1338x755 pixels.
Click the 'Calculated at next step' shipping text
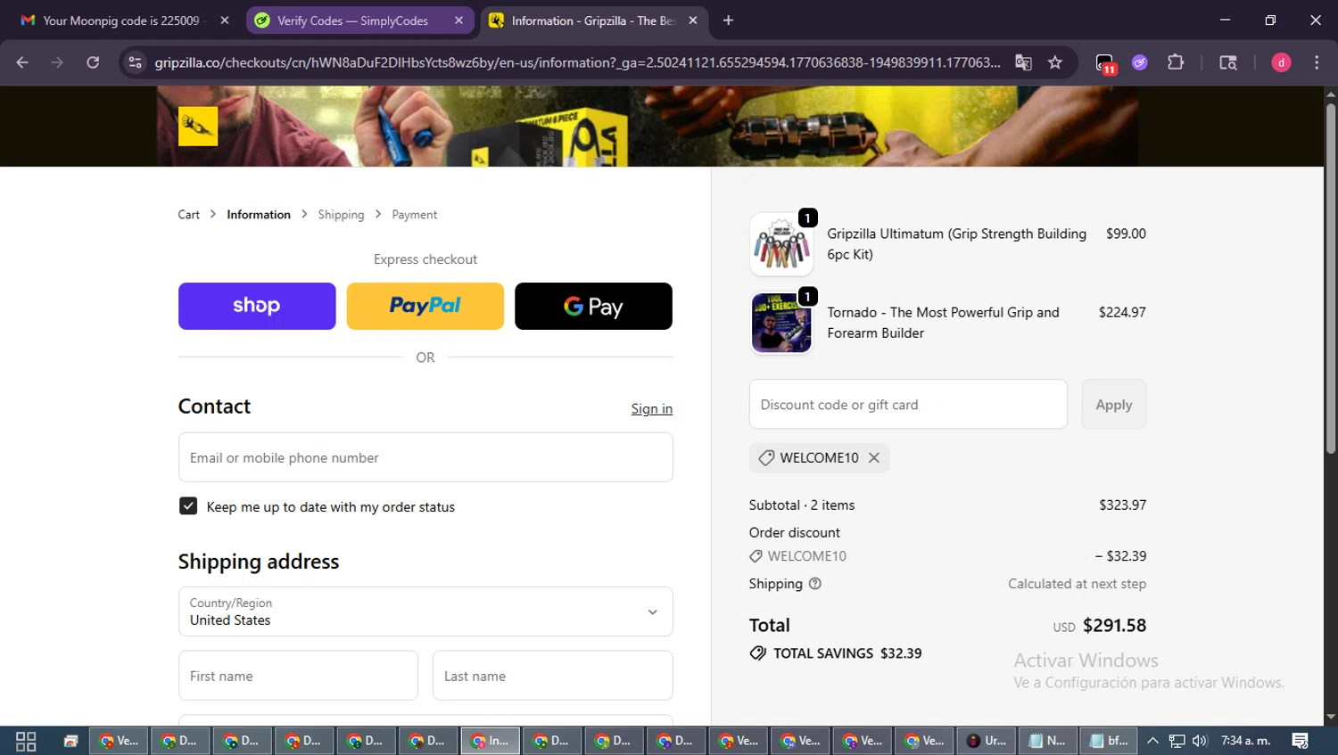[x=1077, y=584]
